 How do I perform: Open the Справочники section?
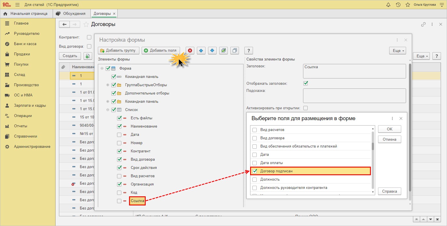click(25, 136)
